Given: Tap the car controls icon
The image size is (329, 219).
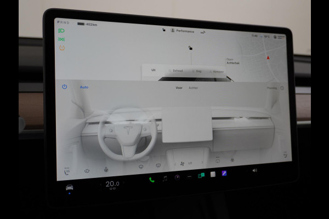Looking at the screenshot, I should tap(70, 187).
